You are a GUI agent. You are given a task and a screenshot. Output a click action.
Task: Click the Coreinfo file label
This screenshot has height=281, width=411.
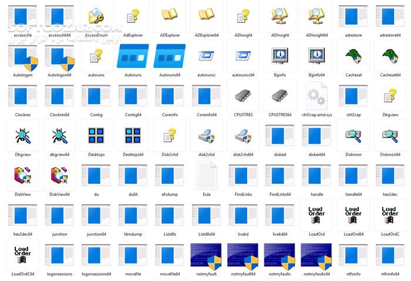pyautogui.click(x=170, y=115)
